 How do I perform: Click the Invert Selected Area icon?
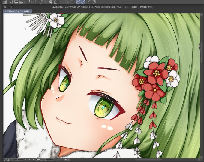(67, 2)
